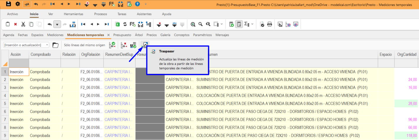Click adjust column widths icon in ribbon

(140, 24)
